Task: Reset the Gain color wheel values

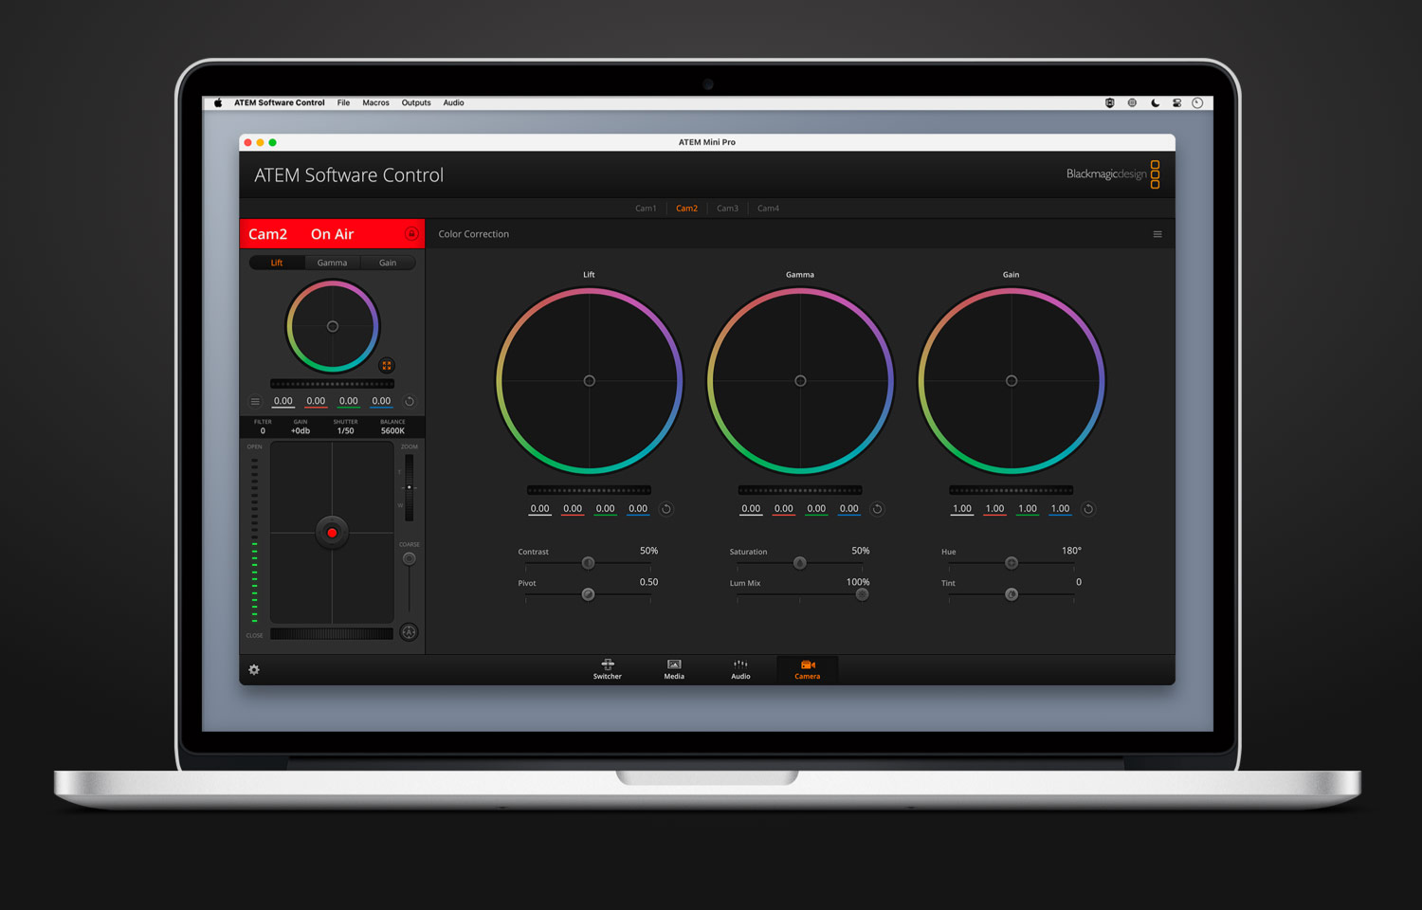Action: point(1088,508)
